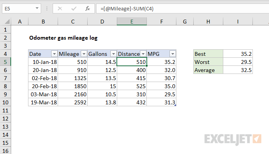Select column G header
The width and height of the screenshot is (269, 154).
185,22
